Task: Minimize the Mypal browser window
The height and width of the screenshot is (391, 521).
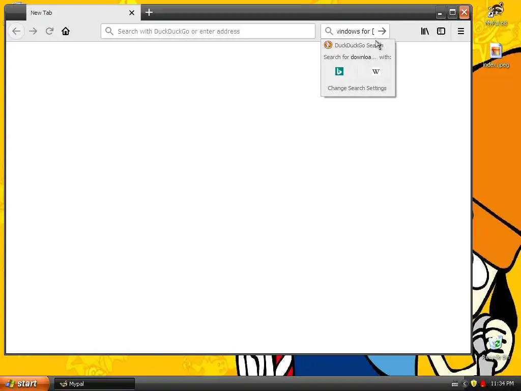Action: click(x=440, y=13)
